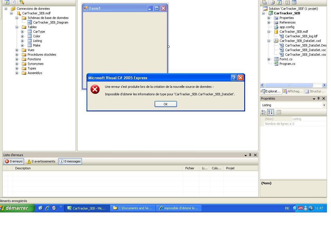Click the Fichier column header
This screenshot has width=331, height=248.
(191, 168)
